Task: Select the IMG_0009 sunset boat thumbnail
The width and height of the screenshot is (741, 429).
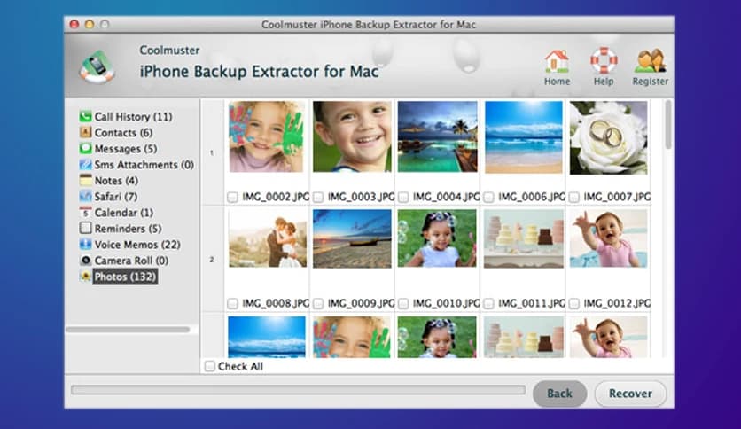Action: point(352,238)
